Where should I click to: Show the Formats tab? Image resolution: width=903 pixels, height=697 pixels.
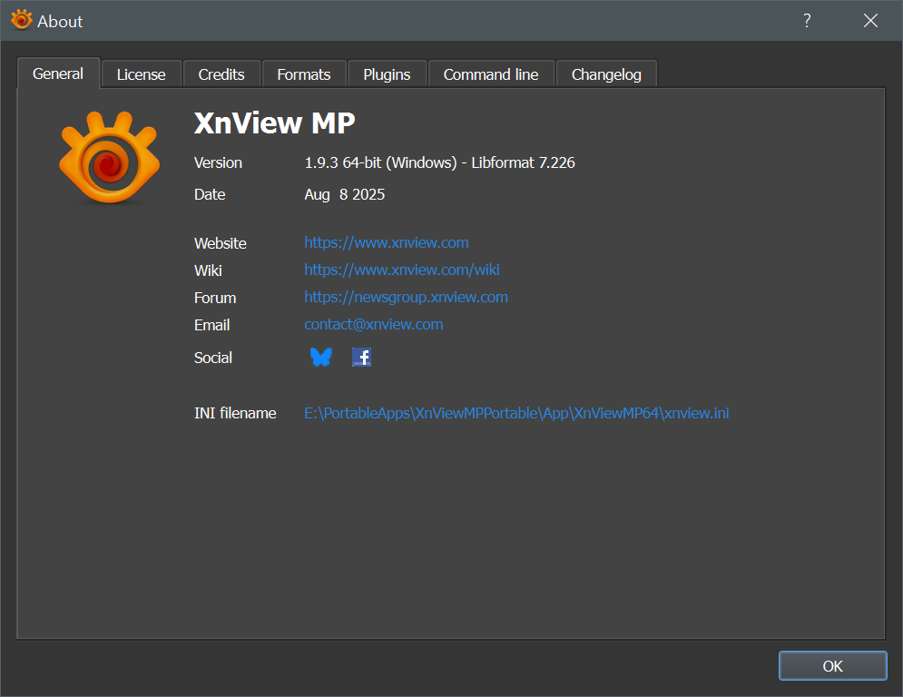click(x=303, y=74)
